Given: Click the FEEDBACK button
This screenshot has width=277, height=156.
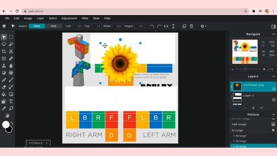Looking at the screenshot, I should (36, 143).
